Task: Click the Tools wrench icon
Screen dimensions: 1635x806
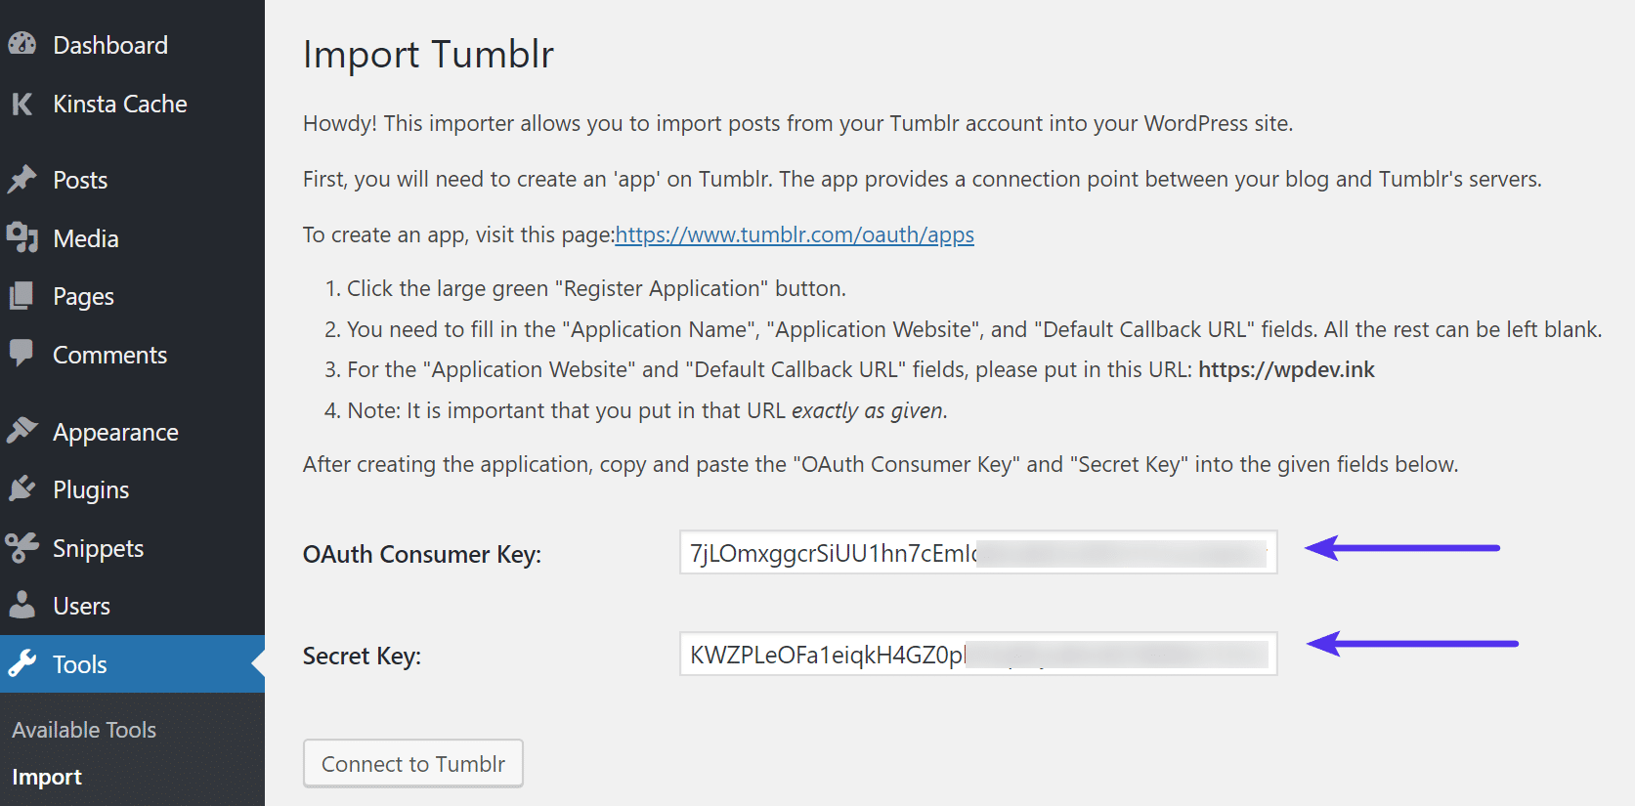Action: coord(22,663)
